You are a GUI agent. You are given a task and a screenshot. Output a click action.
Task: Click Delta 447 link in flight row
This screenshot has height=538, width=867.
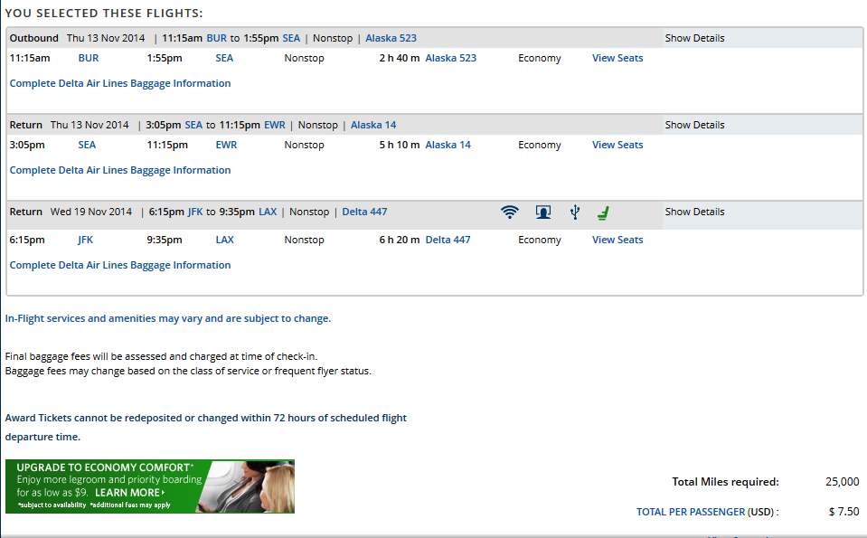pyautogui.click(x=448, y=240)
